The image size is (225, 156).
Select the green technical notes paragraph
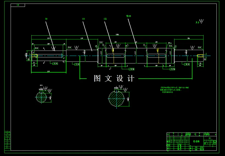coord(175,90)
